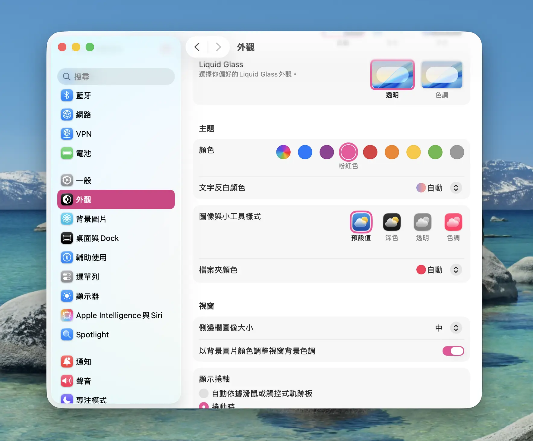Open 輔助使用 settings pane
533x441 pixels.
116,258
